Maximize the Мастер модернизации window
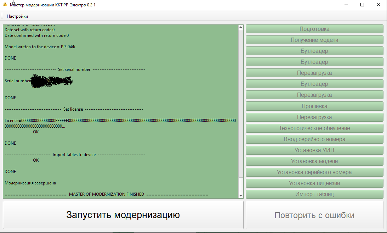Screen dimensions: 387x233 pos(362,5)
